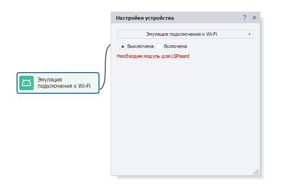Select the Включена radio button

click(159, 47)
